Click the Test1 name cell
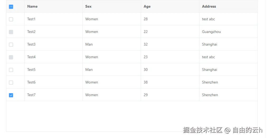This screenshot has height=138, width=267. coord(31,19)
